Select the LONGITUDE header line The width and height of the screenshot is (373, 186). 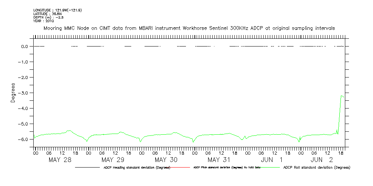click(x=57, y=10)
